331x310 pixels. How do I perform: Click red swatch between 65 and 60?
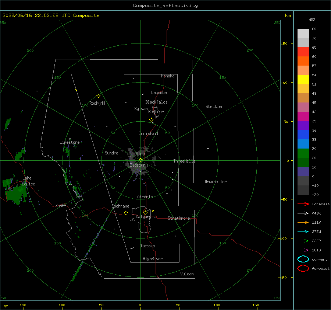click(x=303, y=52)
